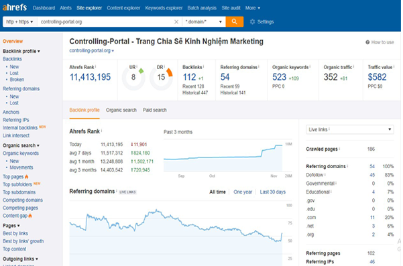Open Content explorer in the top menu
Image resolution: width=403 pixels, height=266 pixels.
(123, 8)
